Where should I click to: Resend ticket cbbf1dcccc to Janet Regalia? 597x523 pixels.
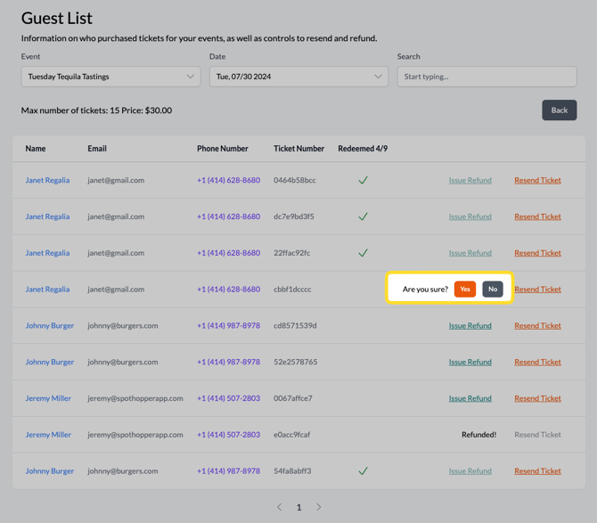539,289
